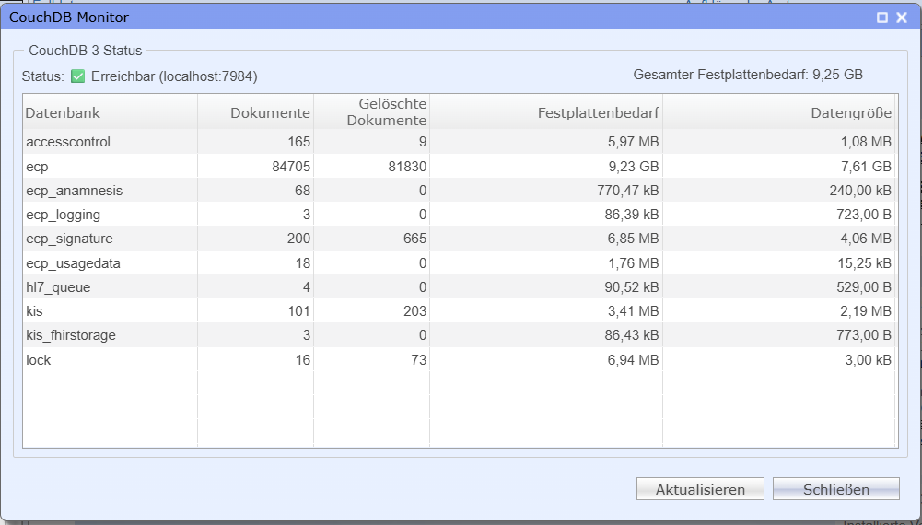
Task: Sort by Datengröße column header
Action: point(778,111)
